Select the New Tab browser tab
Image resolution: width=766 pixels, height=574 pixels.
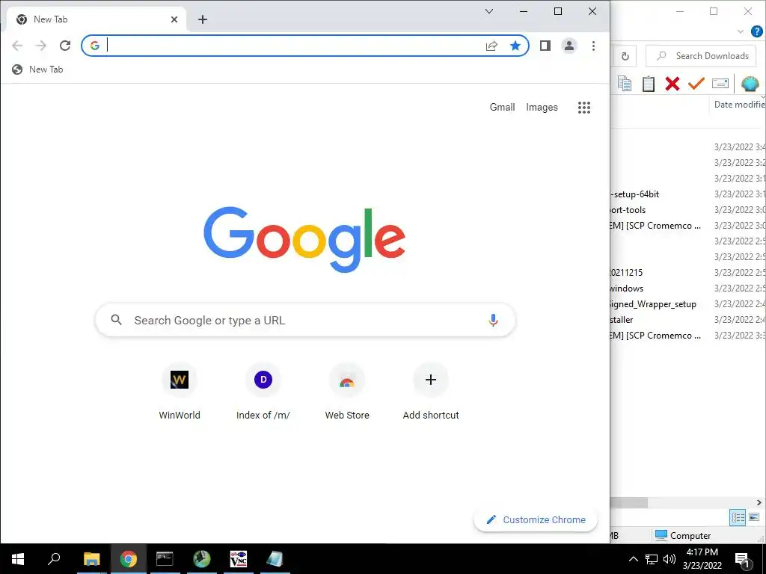96,19
